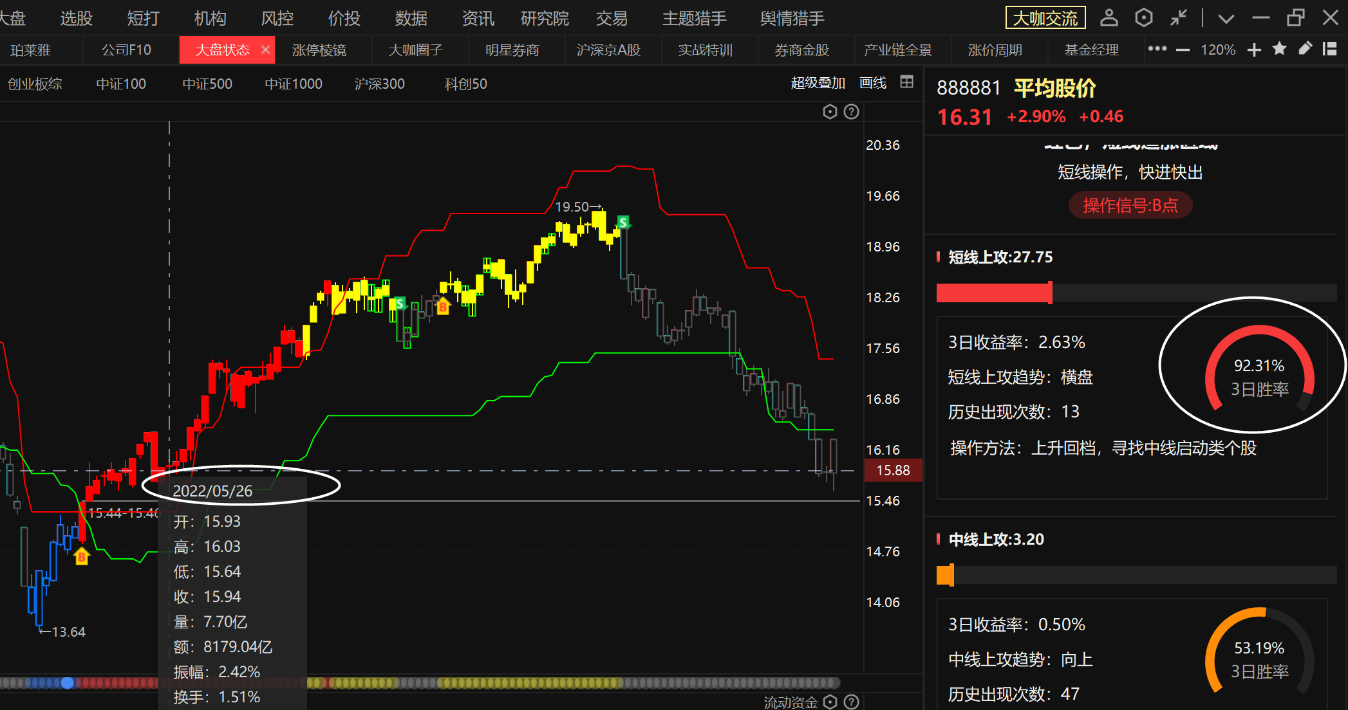This screenshot has height=710, width=1348.
Task: Select the 中证500 index
Action: (x=207, y=84)
